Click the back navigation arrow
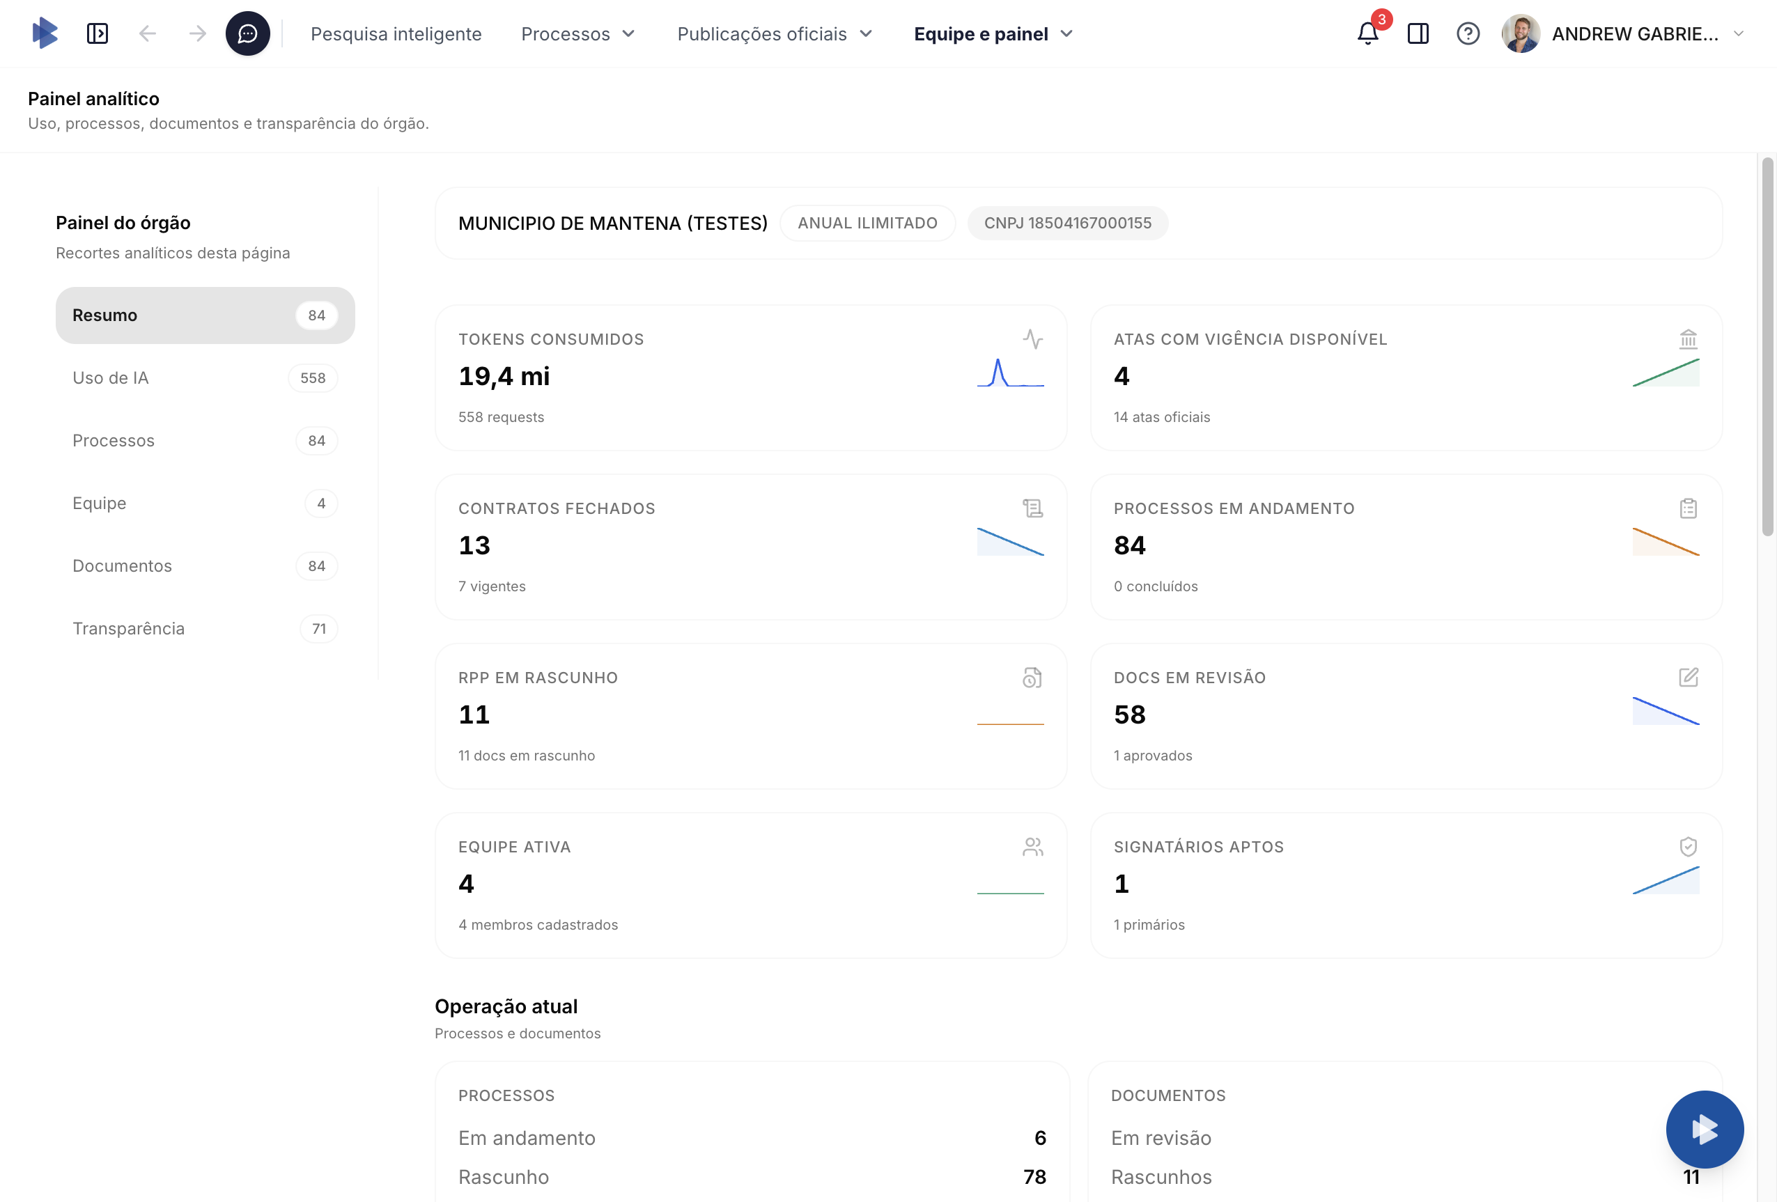This screenshot has width=1777, height=1202. (148, 33)
